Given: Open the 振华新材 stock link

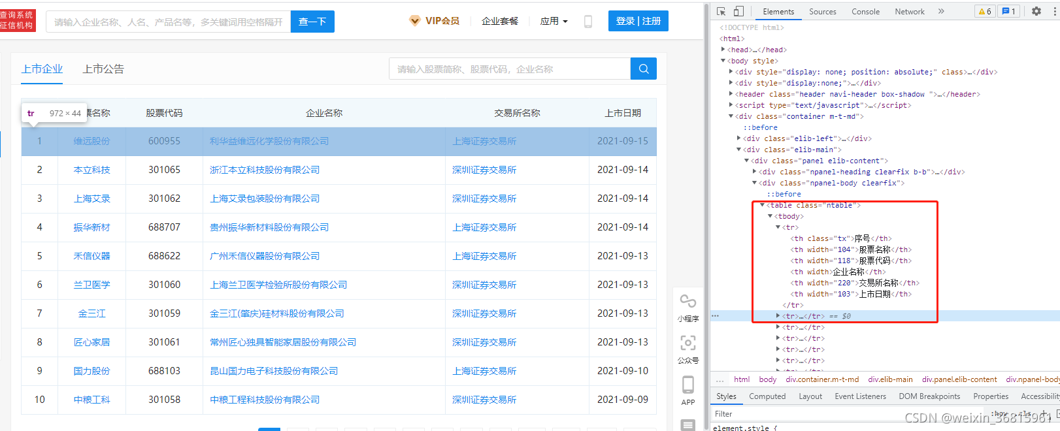Looking at the screenshot, I should point(92,227).
